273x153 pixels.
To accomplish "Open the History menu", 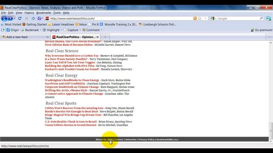I will click(29, 13).
